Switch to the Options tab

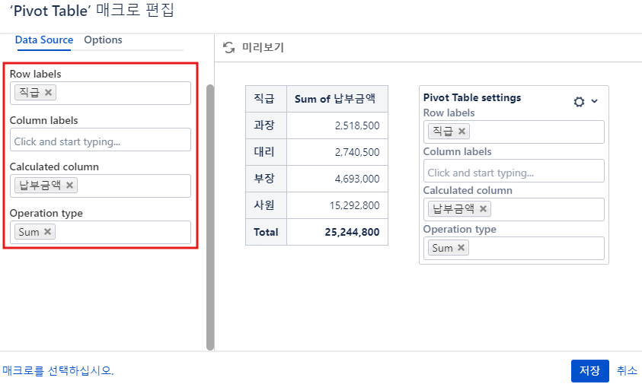103,40
